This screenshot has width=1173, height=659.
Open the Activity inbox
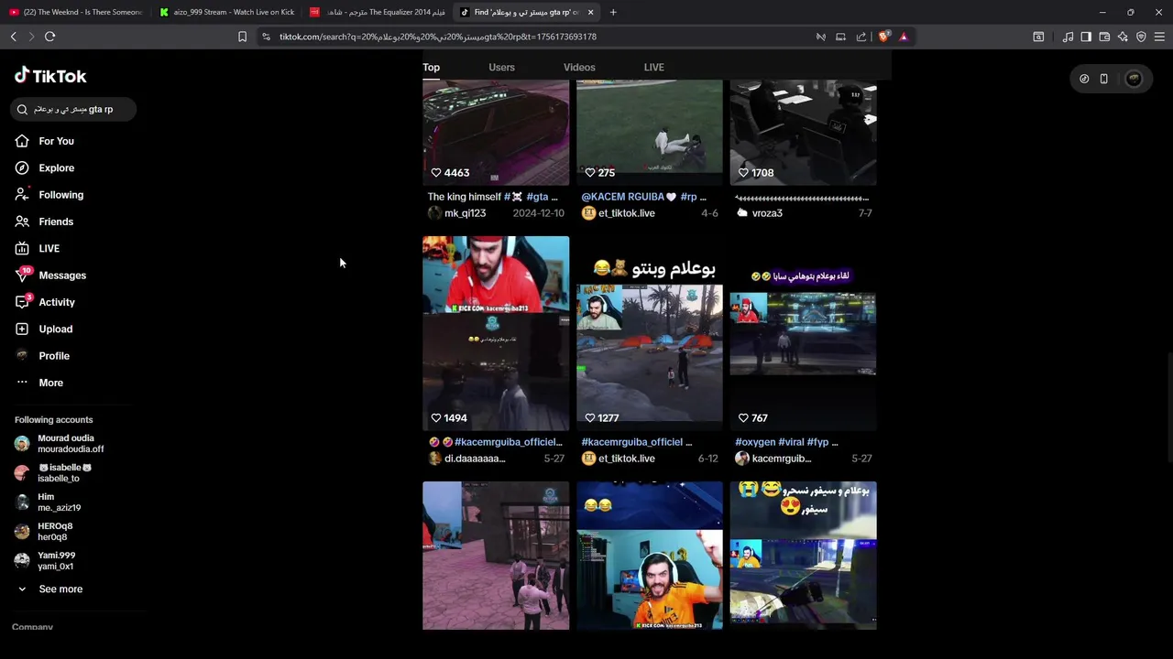tap(57, 302)
